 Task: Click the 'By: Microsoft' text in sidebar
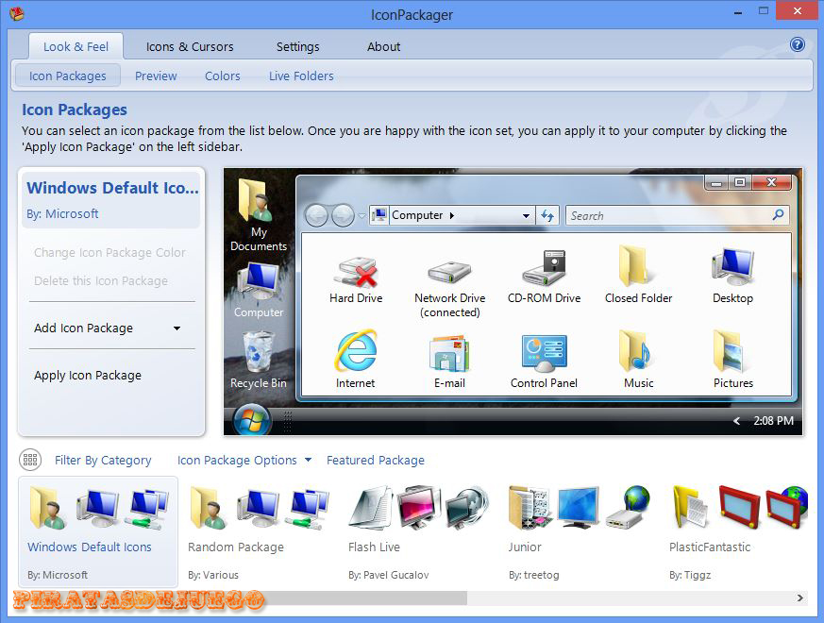[x=62, y=213]
